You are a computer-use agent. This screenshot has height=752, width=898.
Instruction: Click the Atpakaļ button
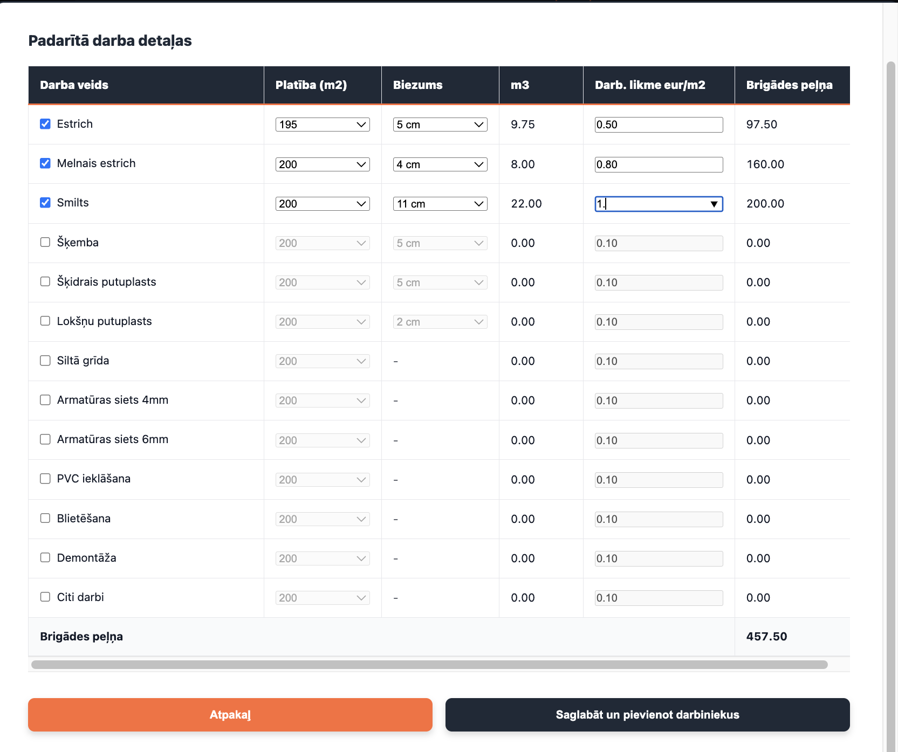(230, 715)
